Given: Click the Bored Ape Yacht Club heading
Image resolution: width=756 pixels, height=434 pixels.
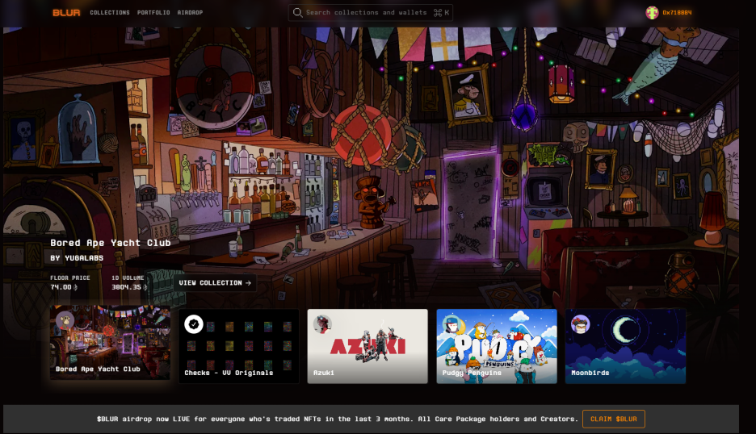Looking at the screenshot, I should click(x=111, y=243).
